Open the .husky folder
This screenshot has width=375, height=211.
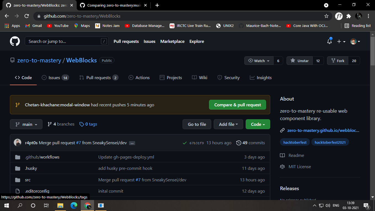click(x=31, y=168)
